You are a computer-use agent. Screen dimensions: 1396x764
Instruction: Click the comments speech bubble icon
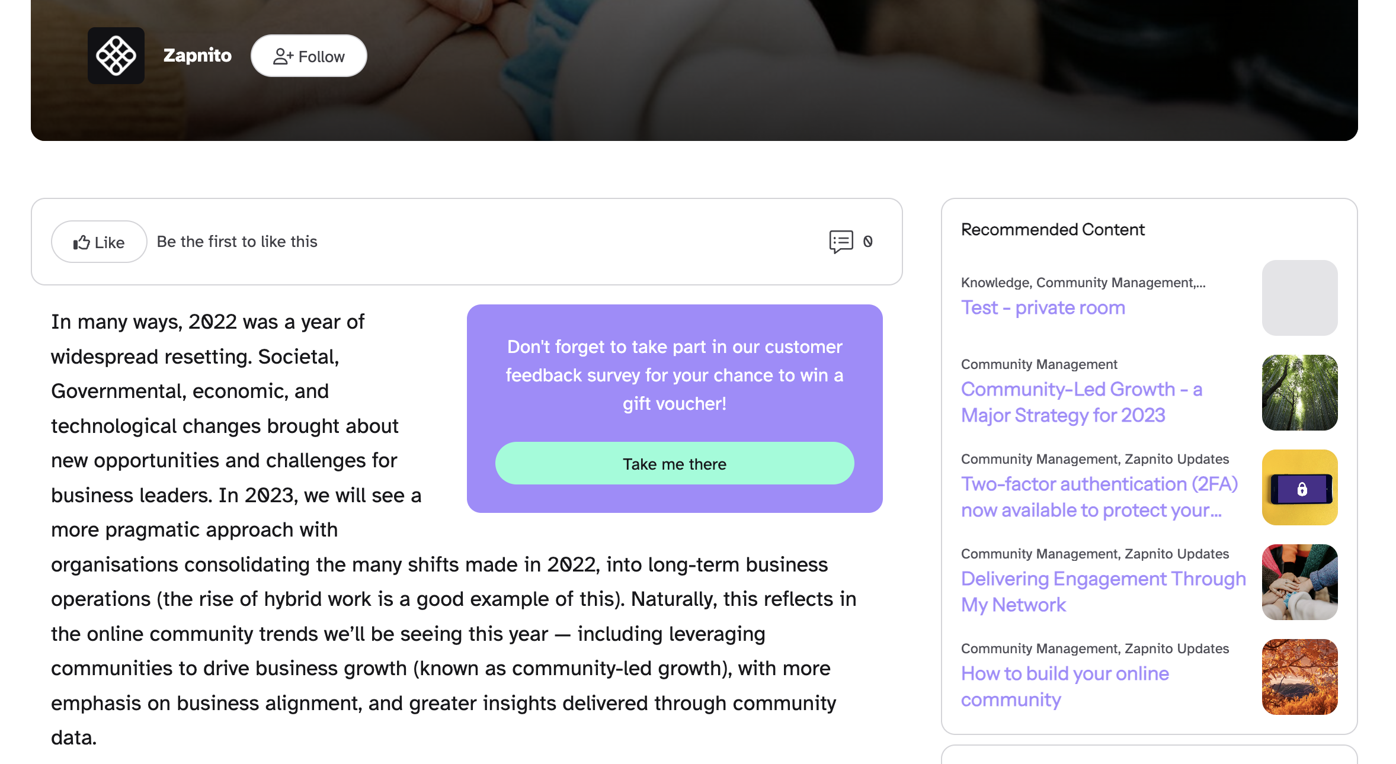click(841, 242)
